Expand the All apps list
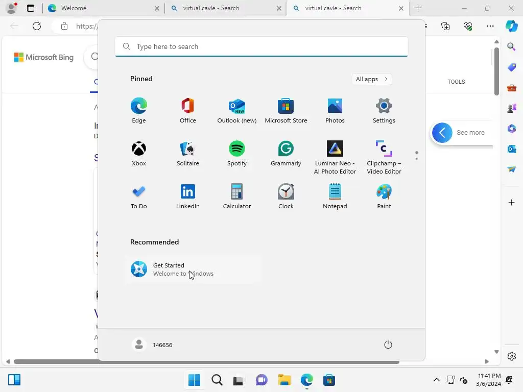 click(372, 79)
